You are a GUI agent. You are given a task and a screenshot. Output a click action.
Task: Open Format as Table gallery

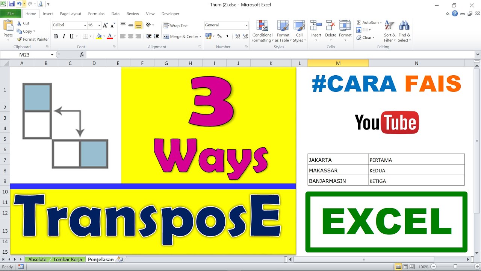pos(283,32)
